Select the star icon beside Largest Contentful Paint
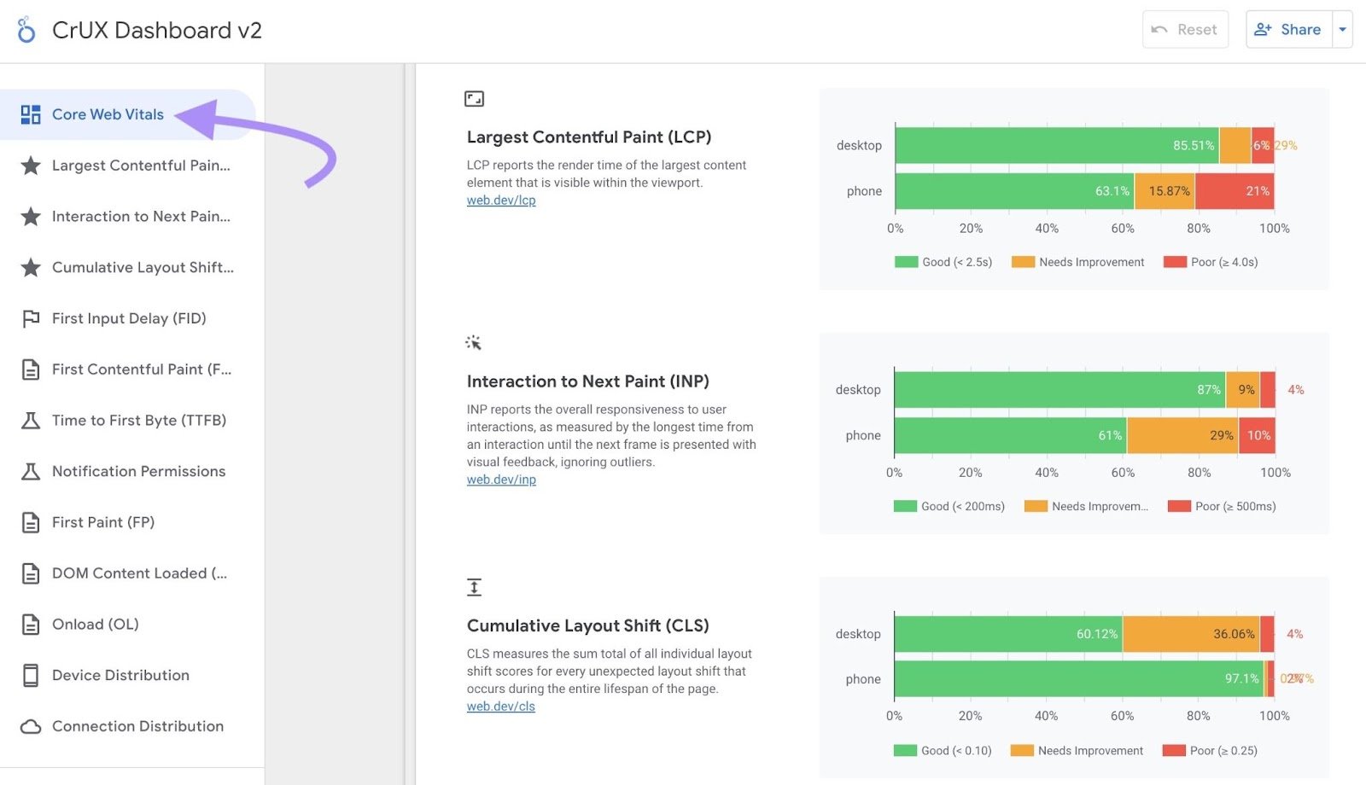Screen dimensions: 1366x785 point(31,166)
